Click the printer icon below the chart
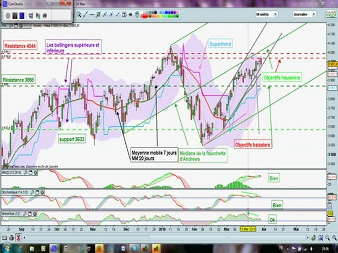 (x=12, y=238)
